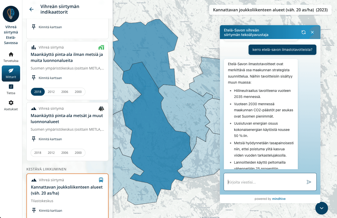Pin 'metsät ja muut luonnonalueet' indicator to map
The height and width of the screenshot is (218, 337).
[47, 139]
